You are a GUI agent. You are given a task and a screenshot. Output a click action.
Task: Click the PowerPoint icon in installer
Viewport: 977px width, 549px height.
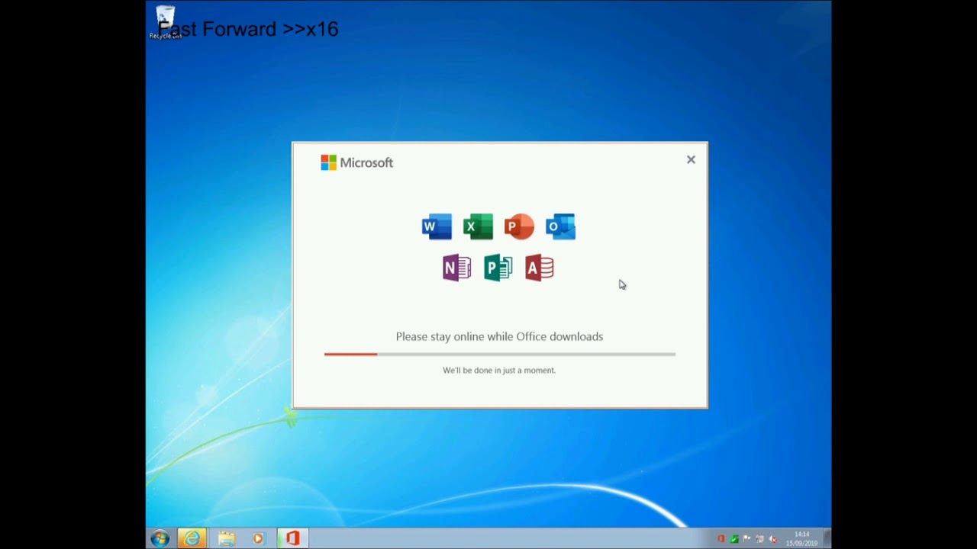[x=519, y=226]
